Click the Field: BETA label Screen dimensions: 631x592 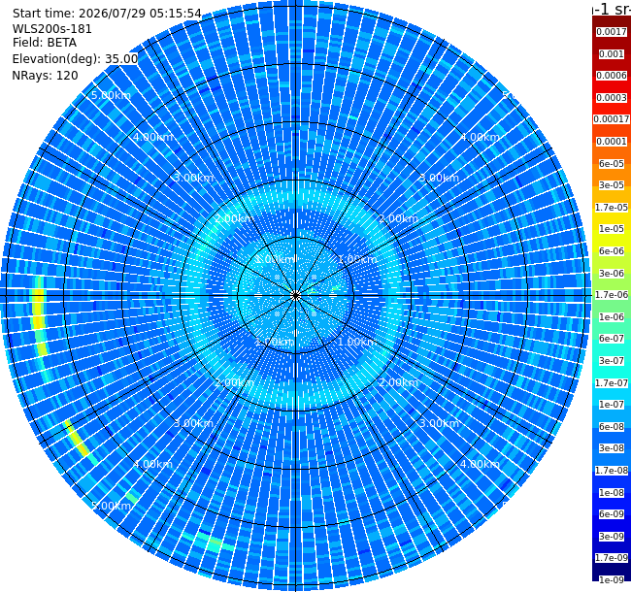pyautogui.click(x=45, y=43)
